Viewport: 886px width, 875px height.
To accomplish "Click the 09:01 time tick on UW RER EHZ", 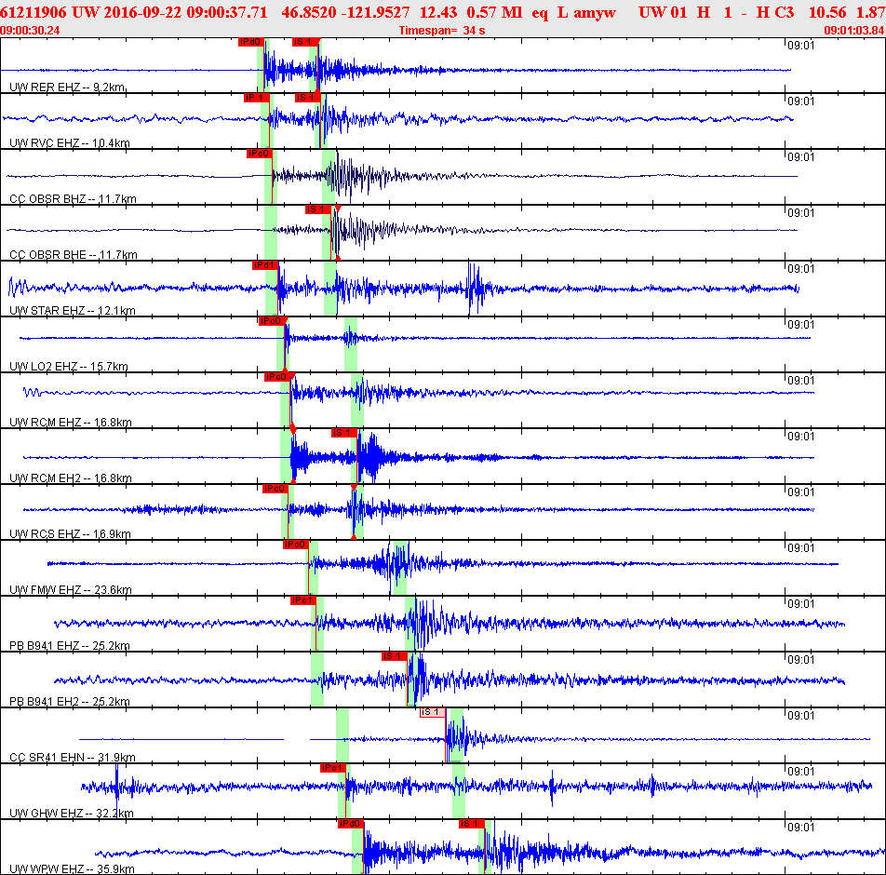I will (800, 46).
